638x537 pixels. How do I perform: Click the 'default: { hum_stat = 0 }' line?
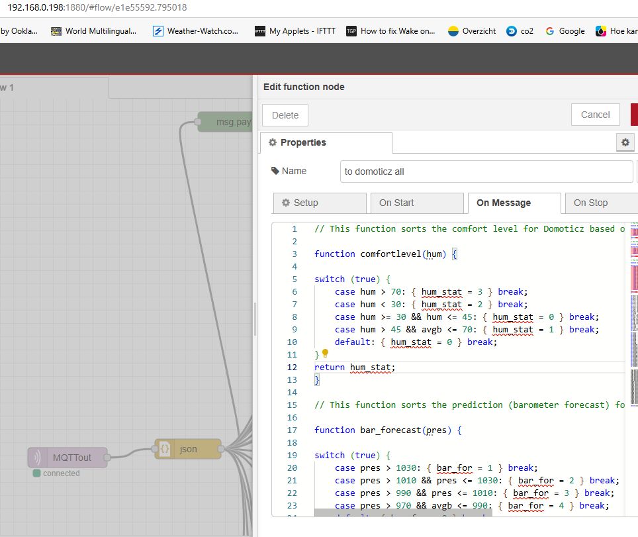(416, 342)
